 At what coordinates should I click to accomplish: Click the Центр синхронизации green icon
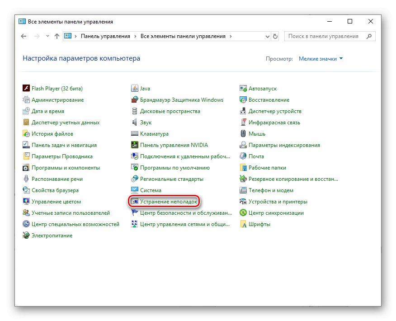243,213
